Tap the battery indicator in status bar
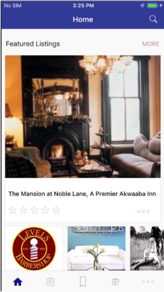Screen dimensions: 164x292 (153, 5)
